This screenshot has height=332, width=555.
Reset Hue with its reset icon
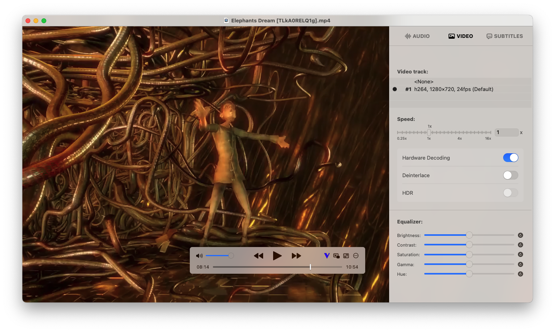pyautogui.click(x=520, y=274)
